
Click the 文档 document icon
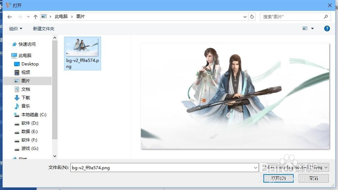[17, 89]
